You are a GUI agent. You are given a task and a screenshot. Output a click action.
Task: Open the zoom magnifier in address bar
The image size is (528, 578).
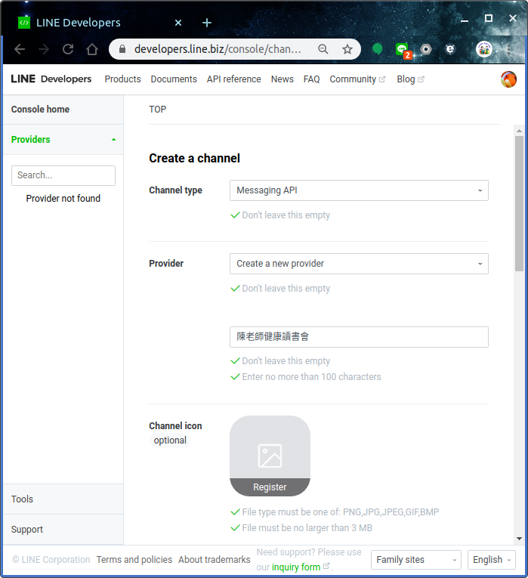tap(323, 49)
